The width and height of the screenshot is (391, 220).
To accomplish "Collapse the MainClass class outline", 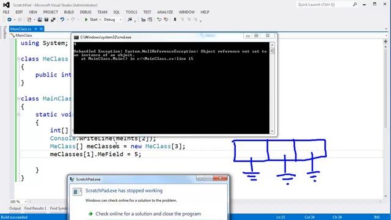I will click(19, 99).
